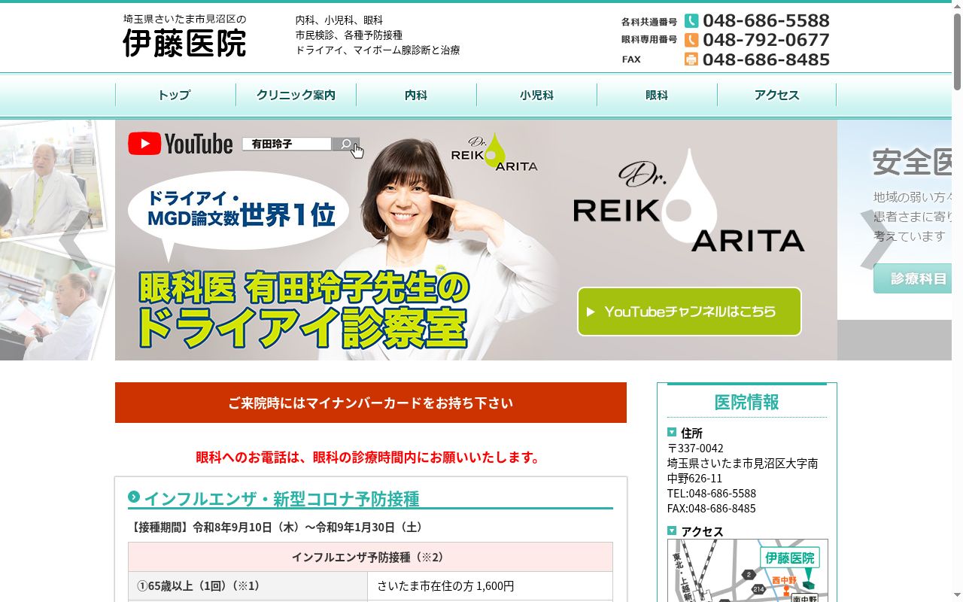Open the access map thumbnail

click(x=748, y=570)
